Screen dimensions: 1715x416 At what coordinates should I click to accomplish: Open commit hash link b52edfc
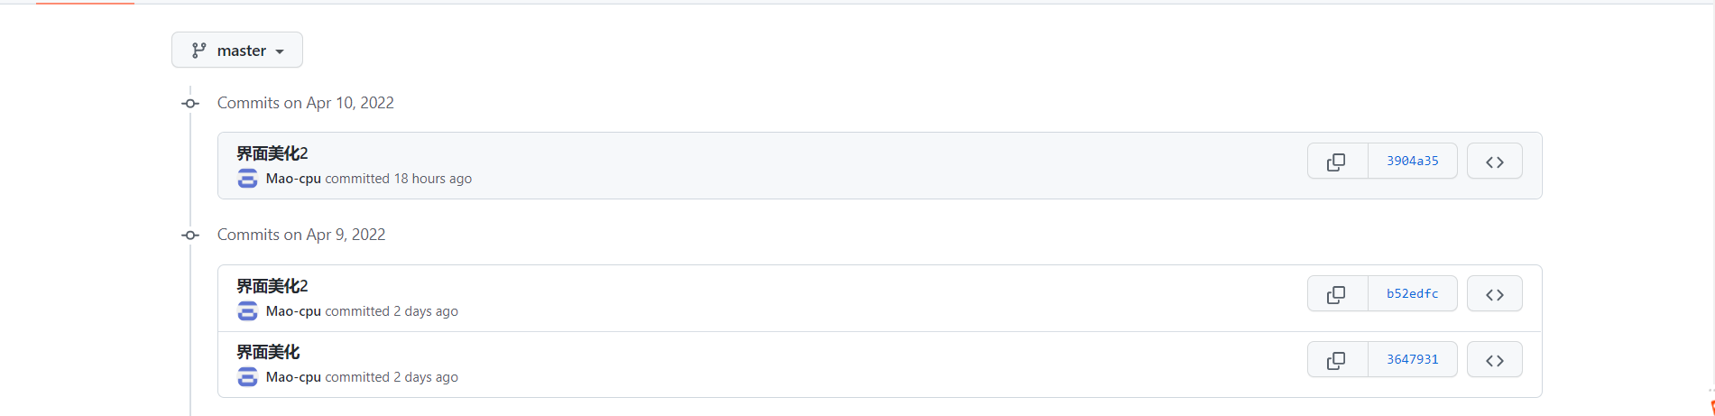[x=1412, y=294]
